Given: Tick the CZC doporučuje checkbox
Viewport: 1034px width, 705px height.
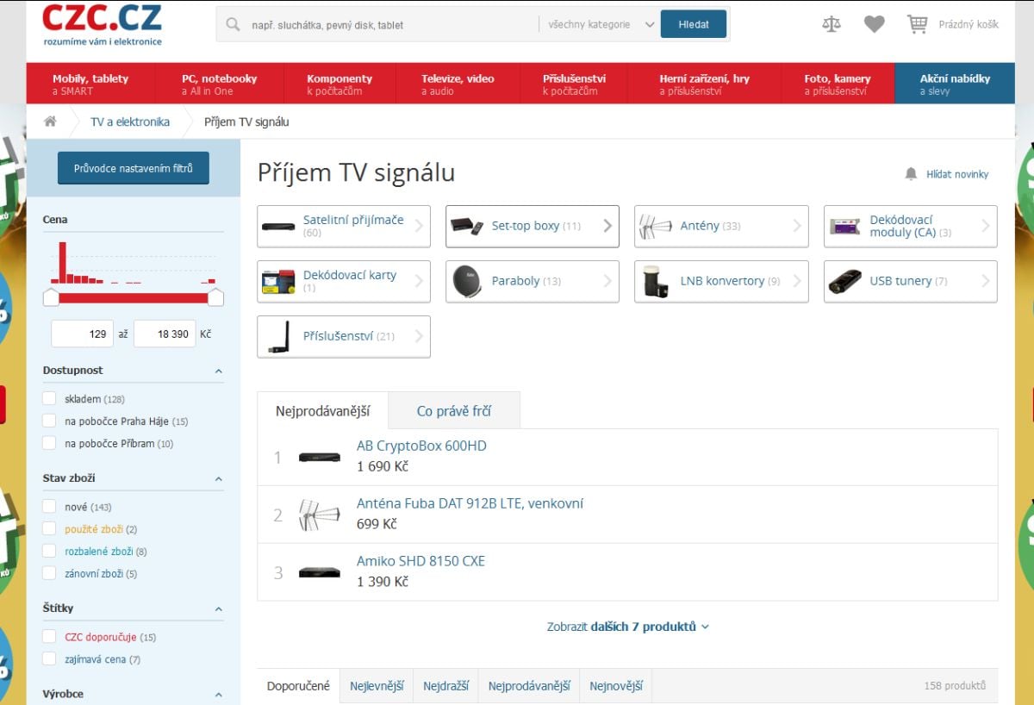Looking at the screenshot, I should (x=50, y=637).
